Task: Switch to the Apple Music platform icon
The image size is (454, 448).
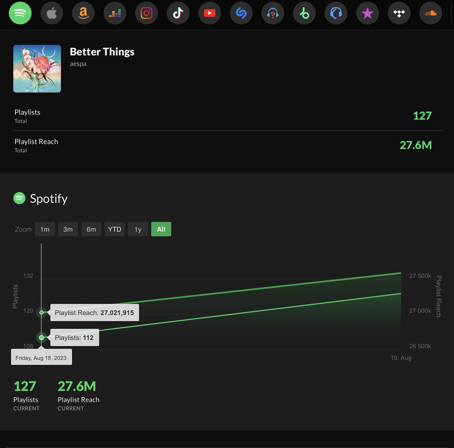Action: point(52,13)
